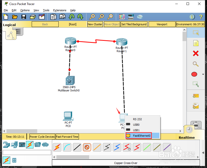
Task: Click the Zoom In magnifier
Action: [92, 17]
